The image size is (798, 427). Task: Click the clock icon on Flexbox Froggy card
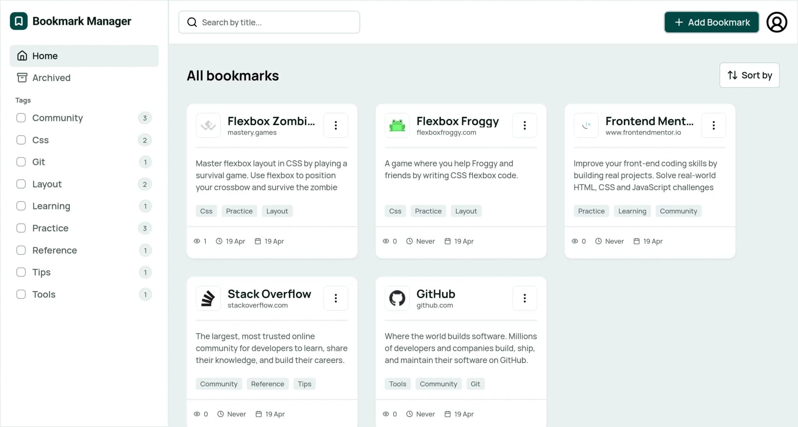point(409,241)
